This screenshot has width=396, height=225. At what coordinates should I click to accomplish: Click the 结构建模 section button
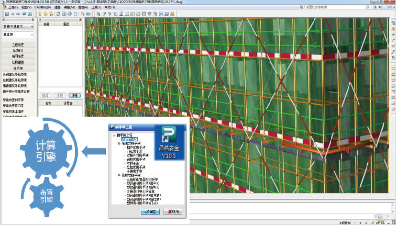pyautogui.click(x=18, y=62)
